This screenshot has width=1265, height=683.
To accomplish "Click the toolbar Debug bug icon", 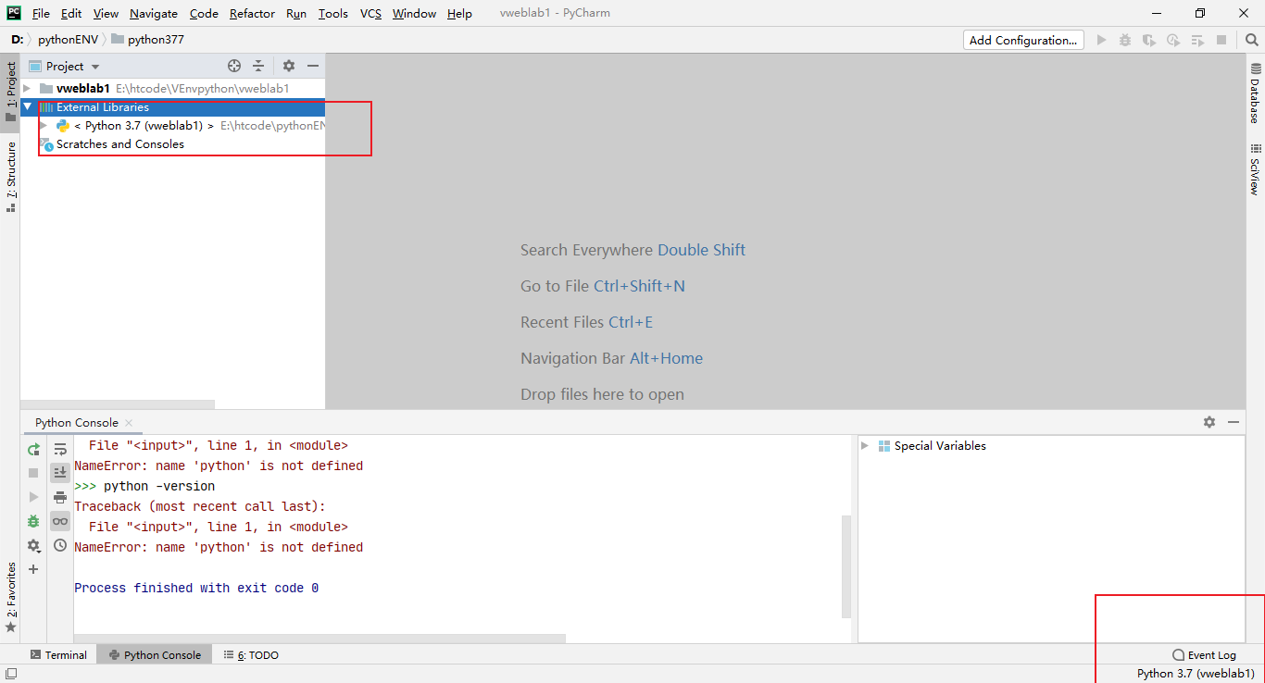I will (1125, 40).
